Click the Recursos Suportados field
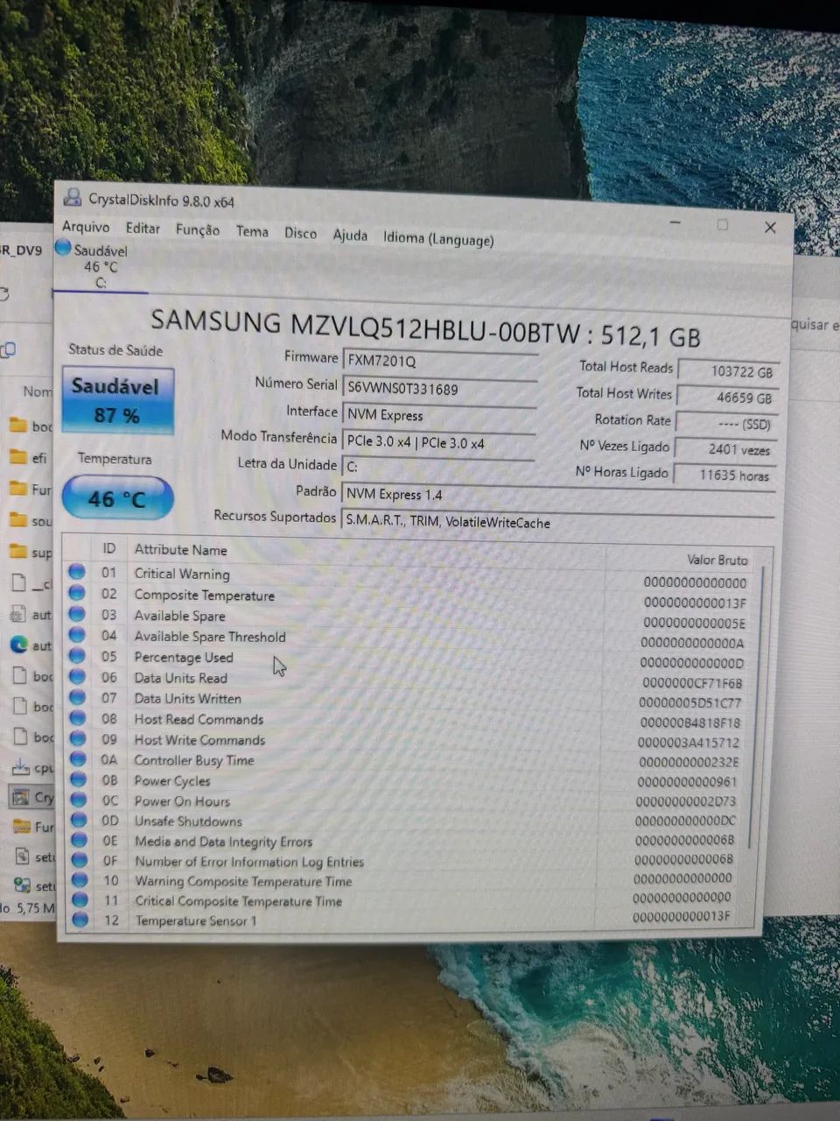Viewport: 840px width, 1121px height. (x=558, y=522)
